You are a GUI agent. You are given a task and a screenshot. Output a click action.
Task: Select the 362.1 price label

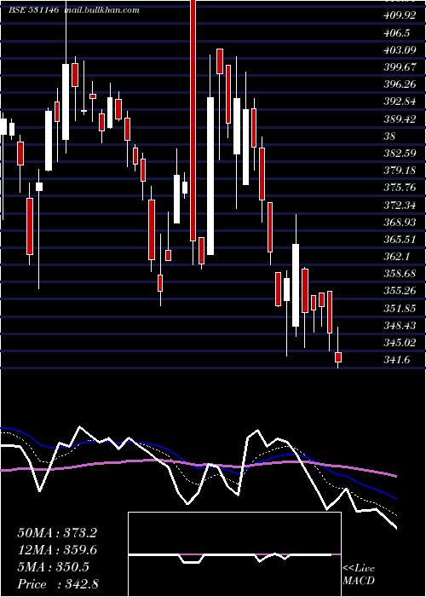coord(397,257)
